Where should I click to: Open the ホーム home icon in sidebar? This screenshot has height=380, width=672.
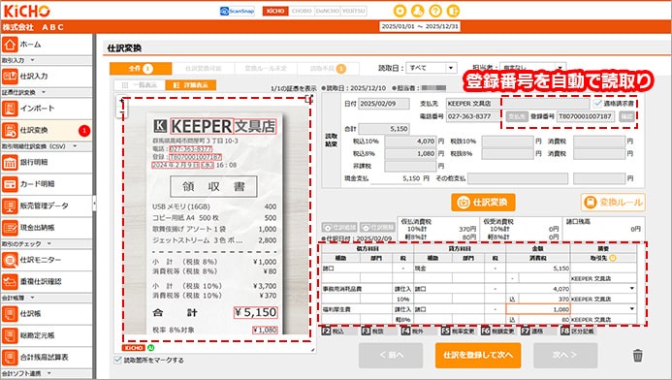point(10,45)
